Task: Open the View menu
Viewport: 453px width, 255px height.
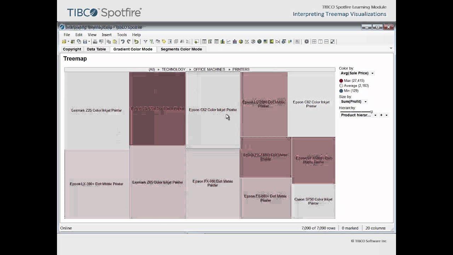Action: pos(92,35)
